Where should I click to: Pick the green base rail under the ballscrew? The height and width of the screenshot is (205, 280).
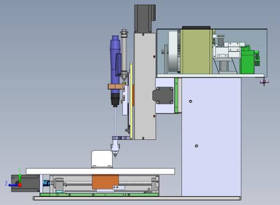pyautogui.click(x=99, y=195)
